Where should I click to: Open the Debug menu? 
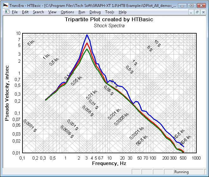[x=95, y=12]
